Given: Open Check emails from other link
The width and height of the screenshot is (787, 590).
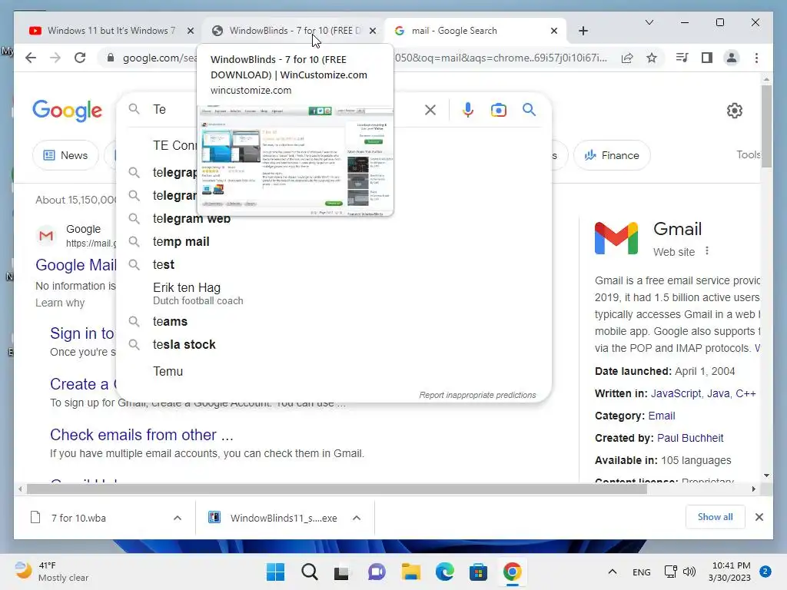Looking at the screenshot, I should [x=141, y=435].
